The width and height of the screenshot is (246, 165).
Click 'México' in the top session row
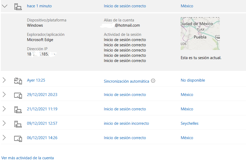coord(187,6)
